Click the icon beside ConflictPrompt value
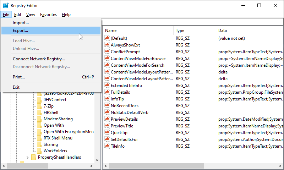 (x=107, y=51)
